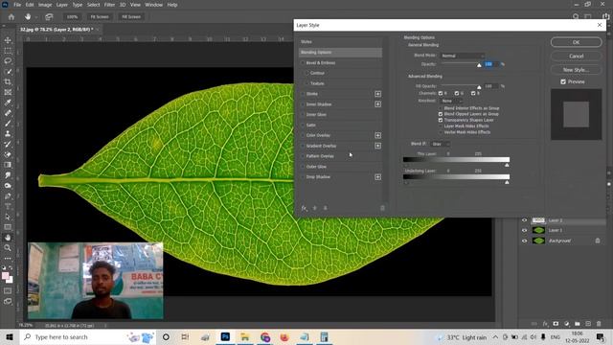The height and width of the screenshot is (345, 613).
Task: Select the Dodge tool
Action: click(x=8, y=185)
